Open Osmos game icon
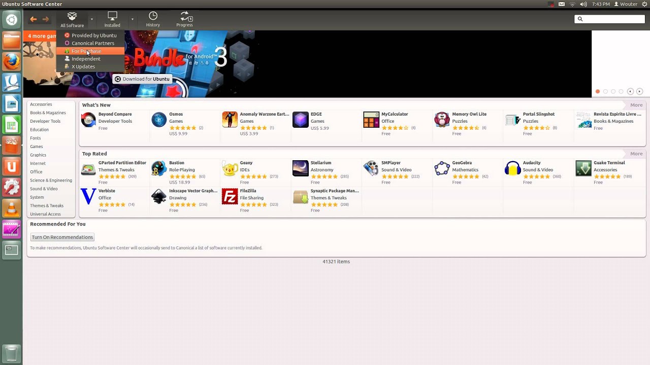 pyautogui.click(x=159, y=120)
